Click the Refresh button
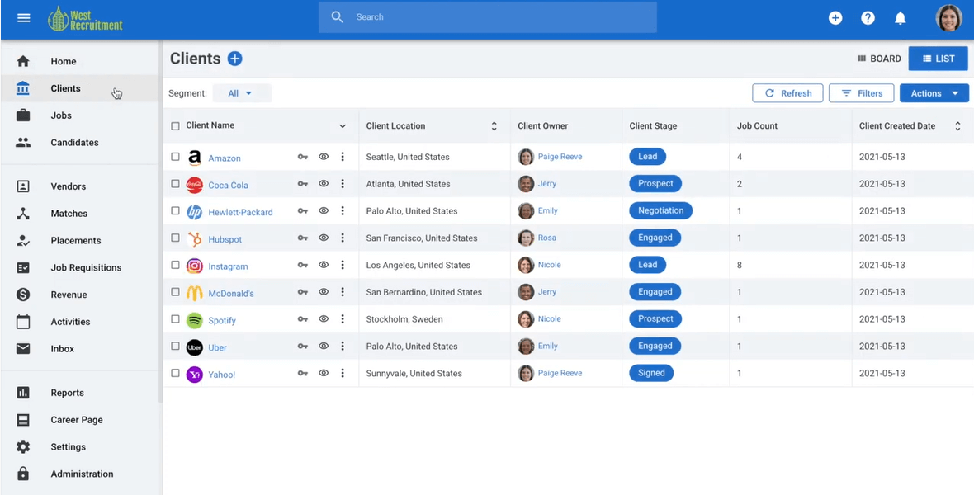 pos(787,93)
